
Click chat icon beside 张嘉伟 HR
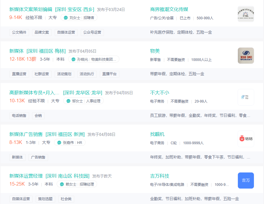59,143
